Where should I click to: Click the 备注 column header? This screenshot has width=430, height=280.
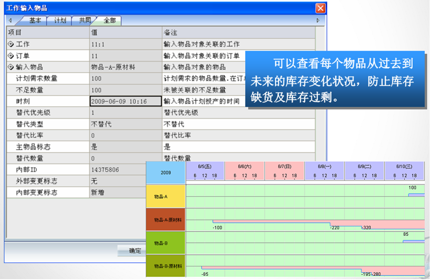[x=238, y=33]
